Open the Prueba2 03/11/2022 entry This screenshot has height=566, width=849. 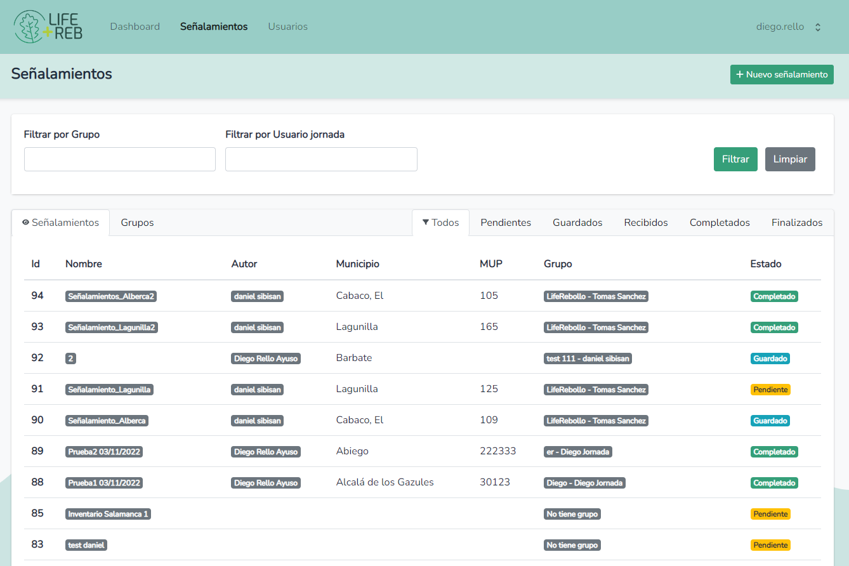(x=104, y=452)
